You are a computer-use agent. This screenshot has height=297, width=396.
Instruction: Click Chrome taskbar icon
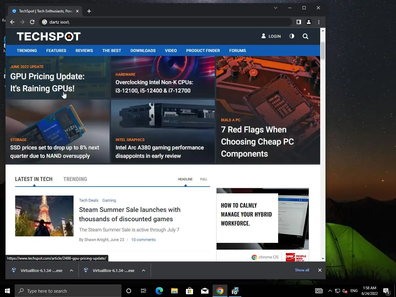220,291
